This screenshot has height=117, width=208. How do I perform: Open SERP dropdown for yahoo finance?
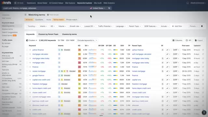tap(176, 50)
